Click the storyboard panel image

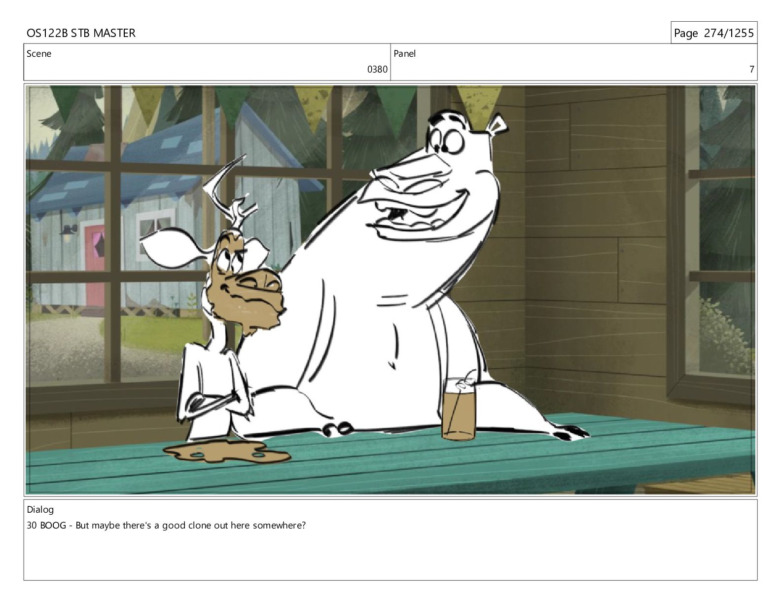390,290
